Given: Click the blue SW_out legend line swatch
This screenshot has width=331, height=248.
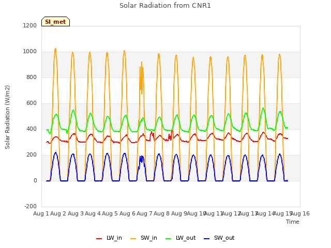Looking at the screenshot, I should click(x=207, y=239).
